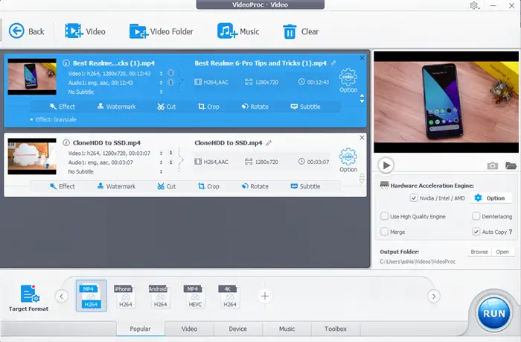Open Rotate tool for CloneHDD to SSD video
Image resolution: width=521 pixels, height=342 pixels.
[x=255, y=186]
